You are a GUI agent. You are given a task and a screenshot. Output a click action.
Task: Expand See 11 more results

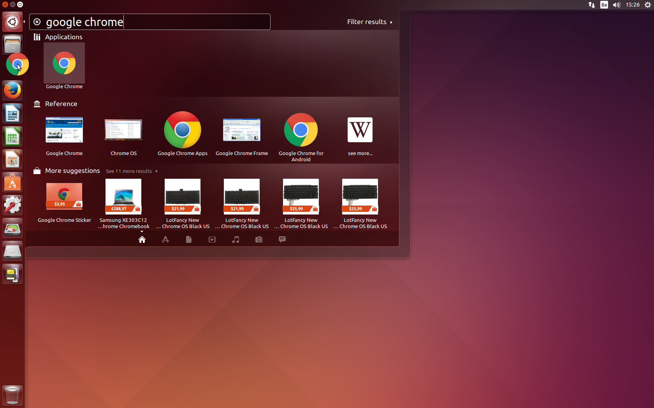coord(132,171)
